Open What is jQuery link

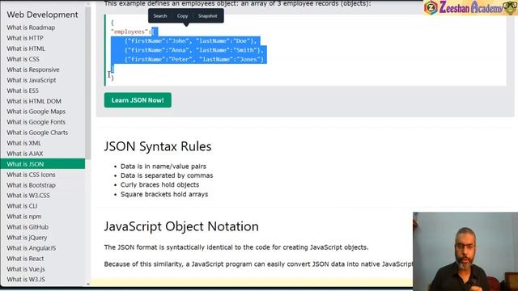[27, 238]
